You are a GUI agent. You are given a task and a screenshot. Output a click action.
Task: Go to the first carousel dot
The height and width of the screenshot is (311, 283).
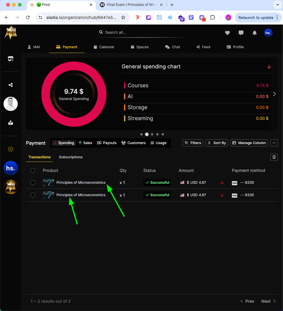pos(141,134)
